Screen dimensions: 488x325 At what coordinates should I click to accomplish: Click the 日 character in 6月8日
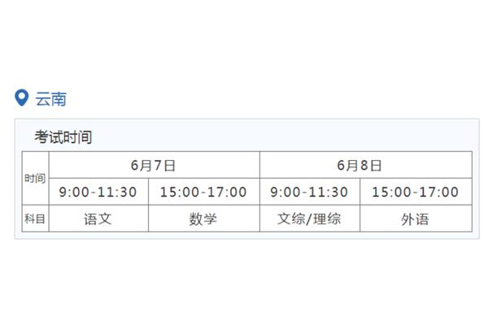(376, 165)
